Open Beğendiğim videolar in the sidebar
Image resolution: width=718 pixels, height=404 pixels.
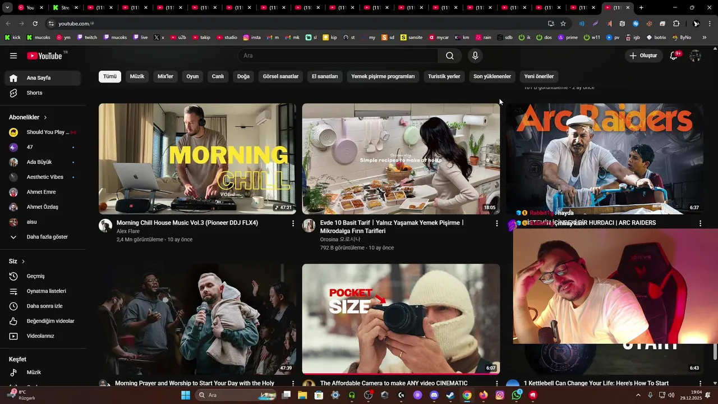pos(43,321)
